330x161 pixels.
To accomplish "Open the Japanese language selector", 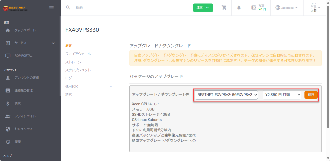I will coord(287,7).
